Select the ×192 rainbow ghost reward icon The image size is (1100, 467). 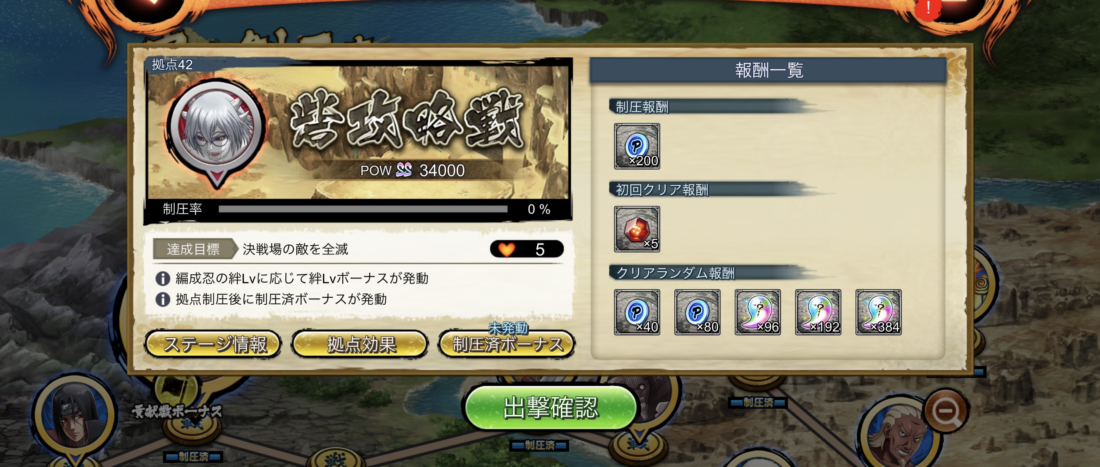point(818,312)
